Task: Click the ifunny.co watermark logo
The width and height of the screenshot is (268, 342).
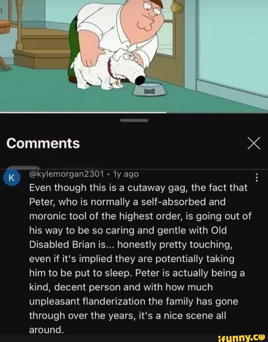Action: pyautogui.click(x=242, y=337)
